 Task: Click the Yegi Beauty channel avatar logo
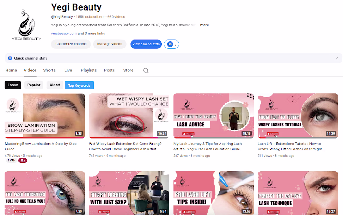coord(27,25)
